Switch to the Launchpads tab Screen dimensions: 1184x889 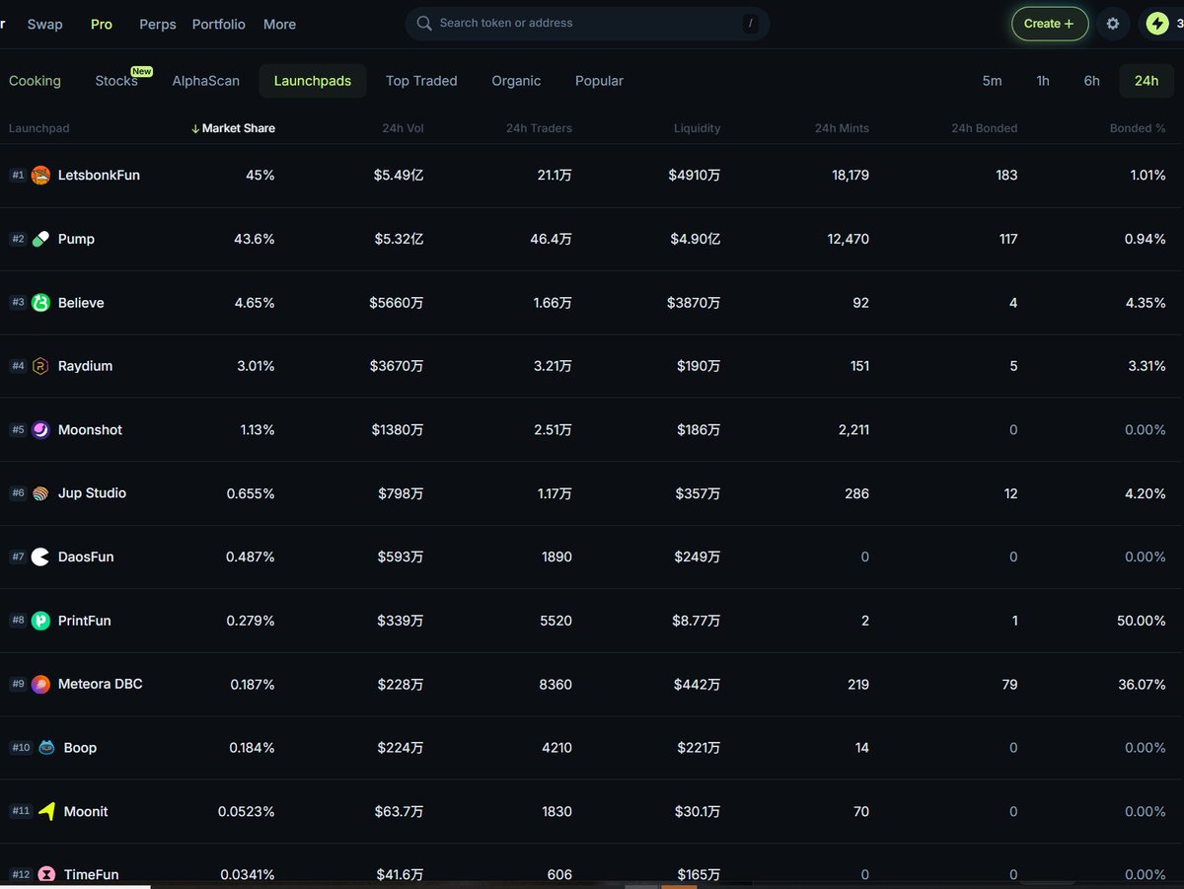313,81
